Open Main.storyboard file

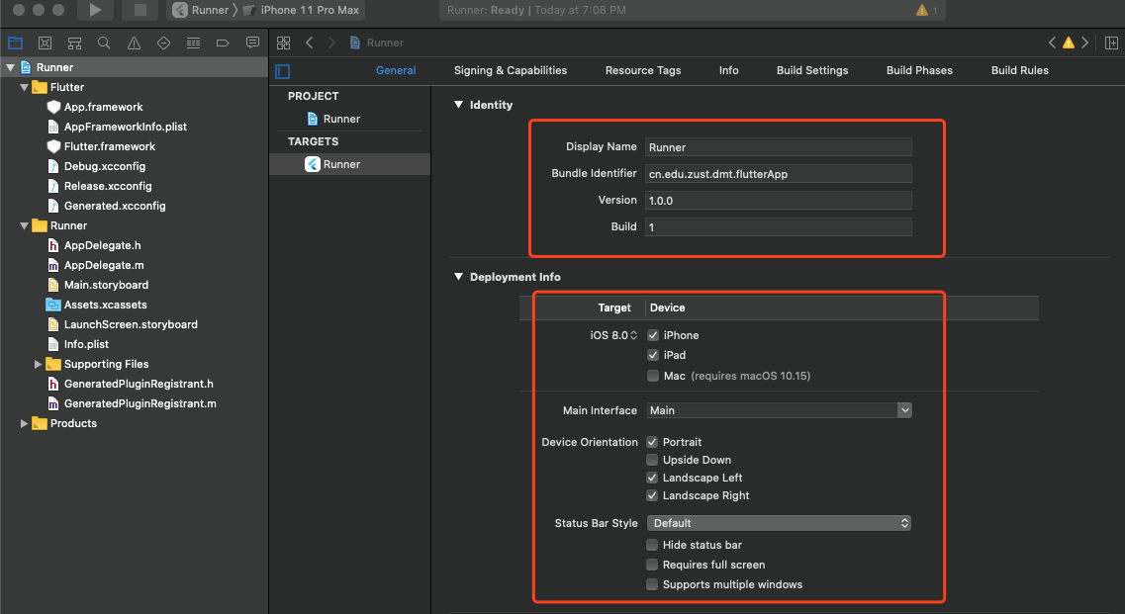coord(106,285)
